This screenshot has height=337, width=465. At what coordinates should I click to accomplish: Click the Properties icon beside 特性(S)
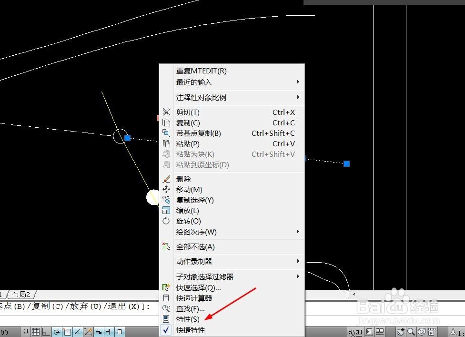(165, 319)
